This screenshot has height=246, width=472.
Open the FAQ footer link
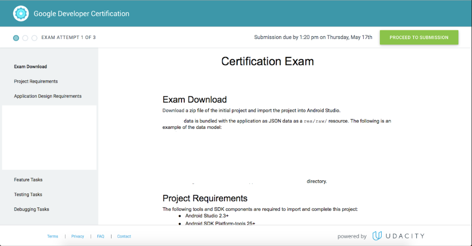[x=100, y=236]
